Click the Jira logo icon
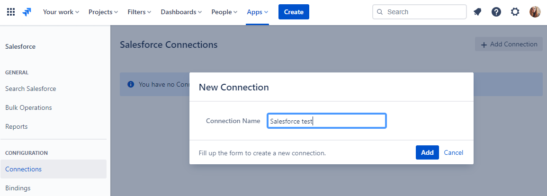Screen dimensions: 547x196 pyautogui.click(x=27, y=12)
